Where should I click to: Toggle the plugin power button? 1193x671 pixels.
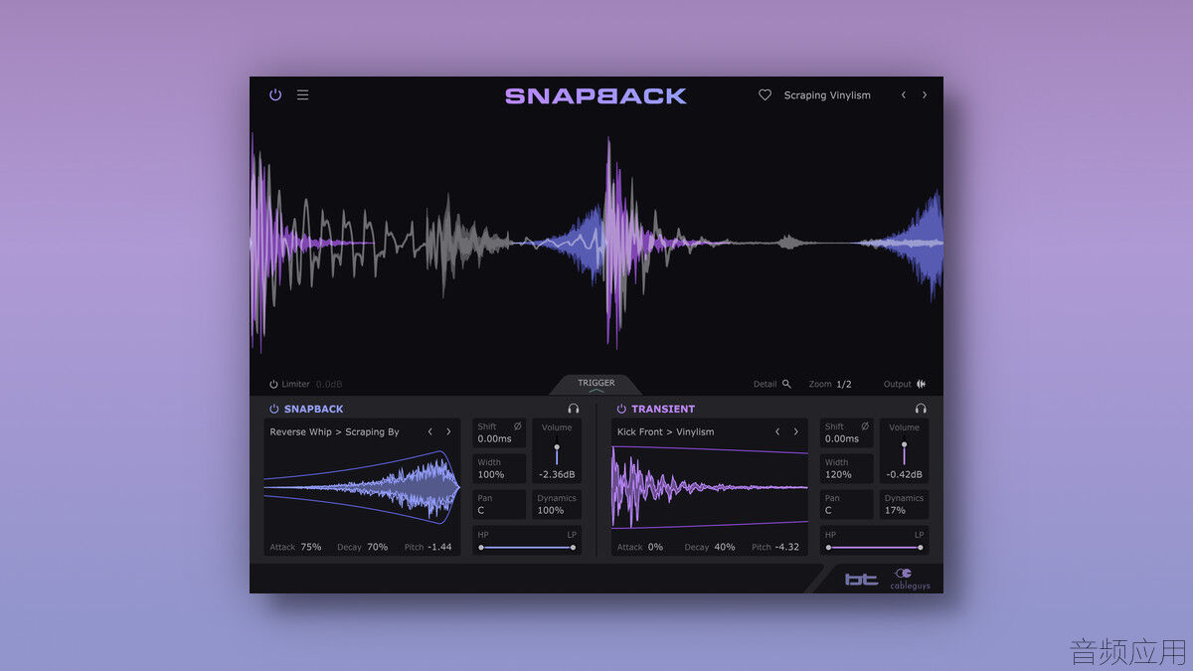(x=275, y=95)
